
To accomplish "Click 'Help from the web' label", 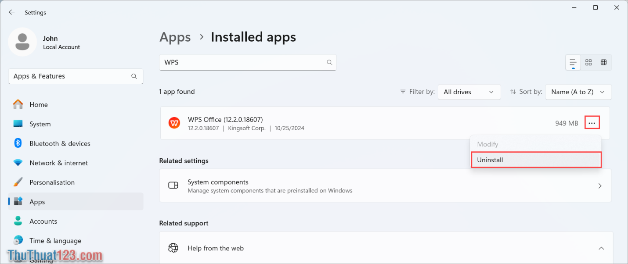I will coord(216,248).
